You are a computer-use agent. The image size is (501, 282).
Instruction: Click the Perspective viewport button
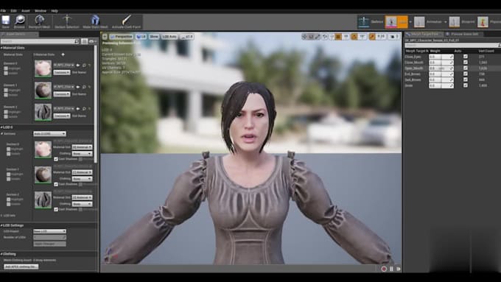click(121, 37)
